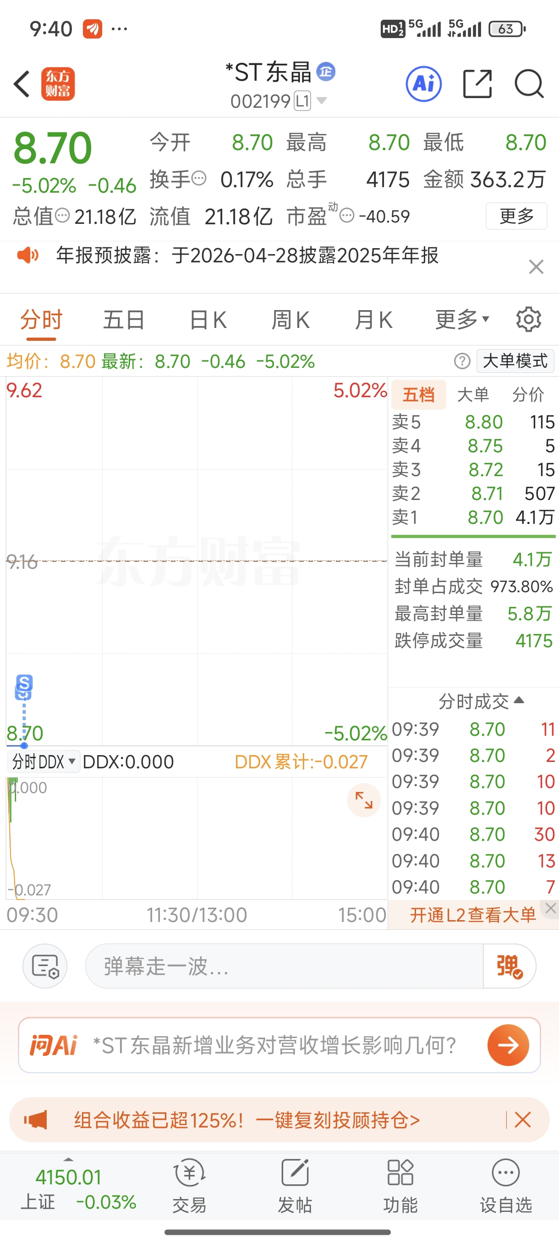The height and width of the screenshot is (1244, 559).
Task: Close the 组合收益 promo banner
Action: pyautogui.click(x=522, y=1119)
